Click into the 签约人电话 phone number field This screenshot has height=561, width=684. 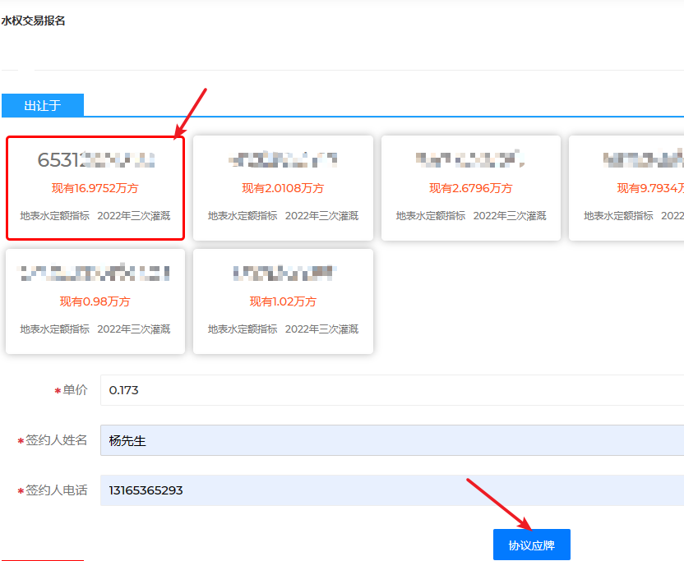391,490
